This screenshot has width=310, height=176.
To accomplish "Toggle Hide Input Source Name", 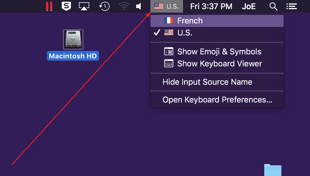I will (207, 82).
